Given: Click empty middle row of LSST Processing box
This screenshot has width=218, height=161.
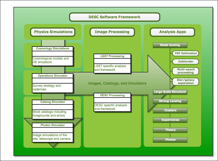Looking at the screenshot, I should tap(112, 61).
